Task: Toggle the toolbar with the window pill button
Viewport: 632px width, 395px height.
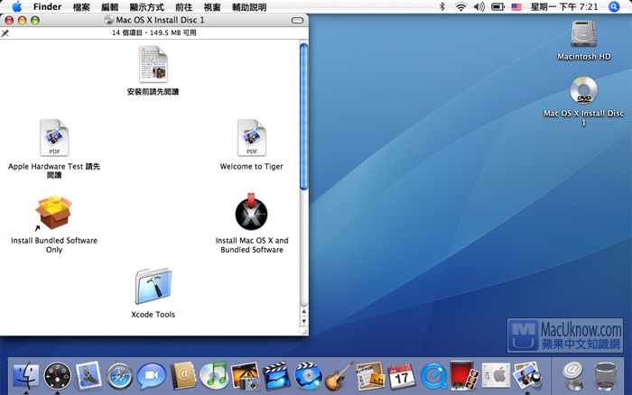Action: tap(297, 20)
